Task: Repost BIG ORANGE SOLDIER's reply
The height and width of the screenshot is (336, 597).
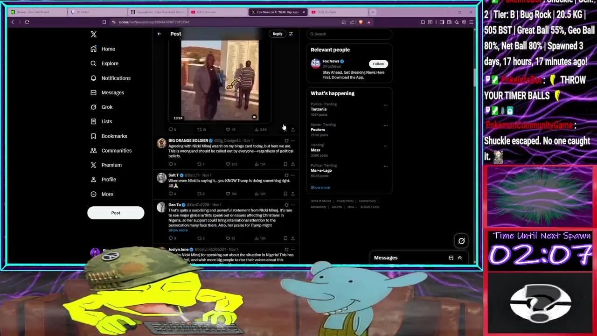Action: click(x=201, y=164)
